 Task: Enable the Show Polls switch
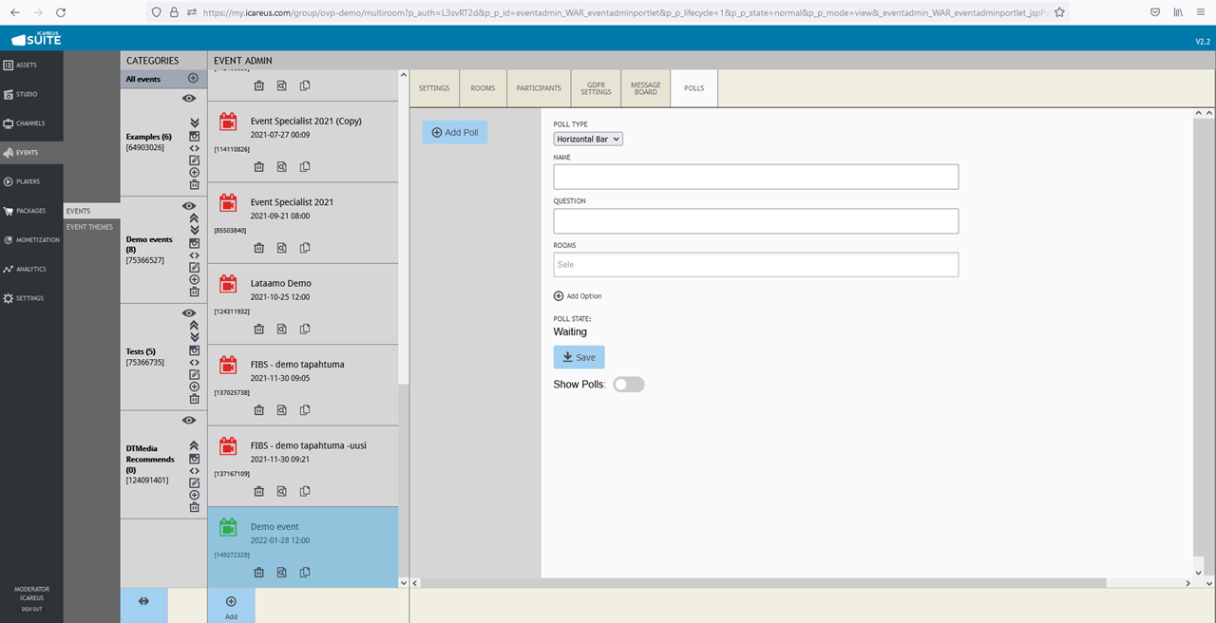[628, 385]
